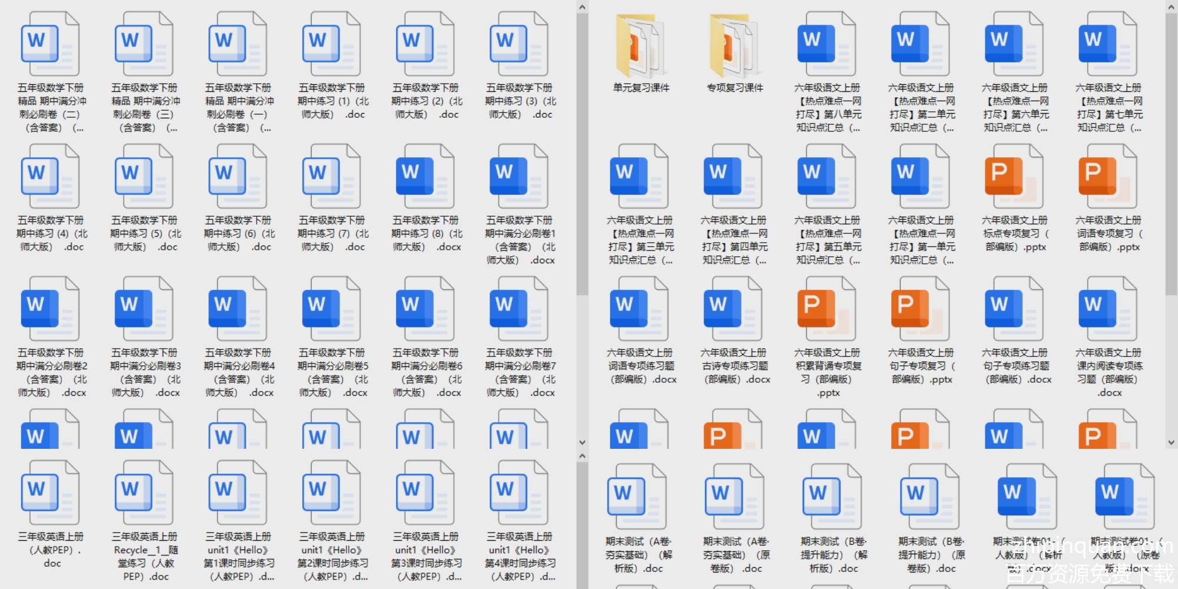
Task: Click scroll-down arrow of 五年级数学 file pane
Action: tap(583, 442)
